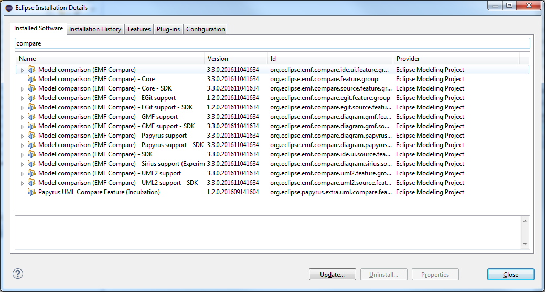Viewport: 545px width, 292px height.
Task: Expand the Model comparison (EMF Compare) tree node
Action: coord(22,70)
